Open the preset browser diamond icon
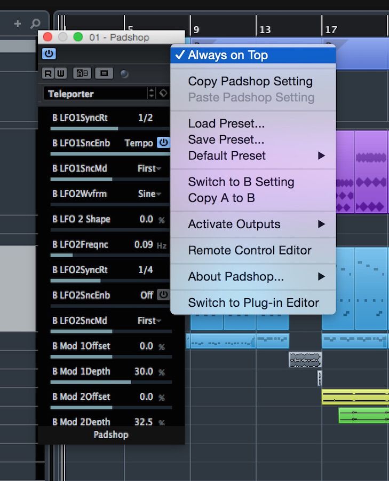The width and height of the screenshot is (389, 481). pos(163,93)
